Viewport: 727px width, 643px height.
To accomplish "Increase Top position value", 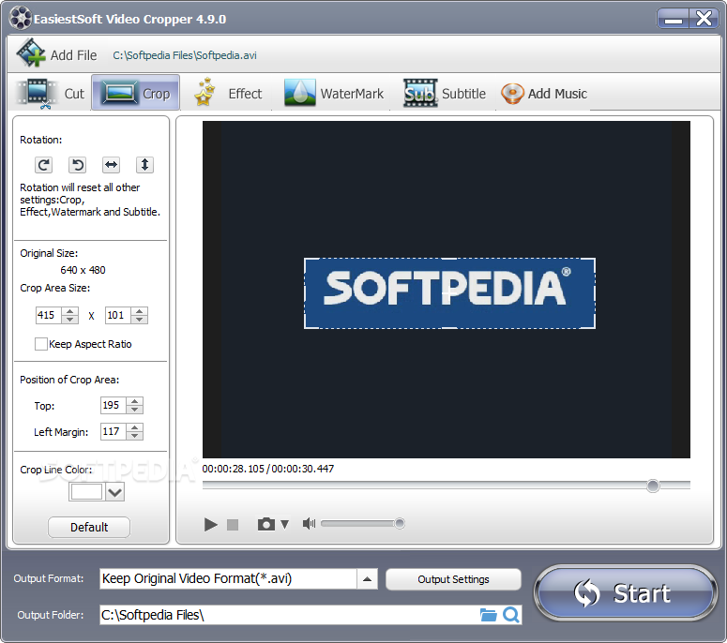I will [x=134, y=401].
